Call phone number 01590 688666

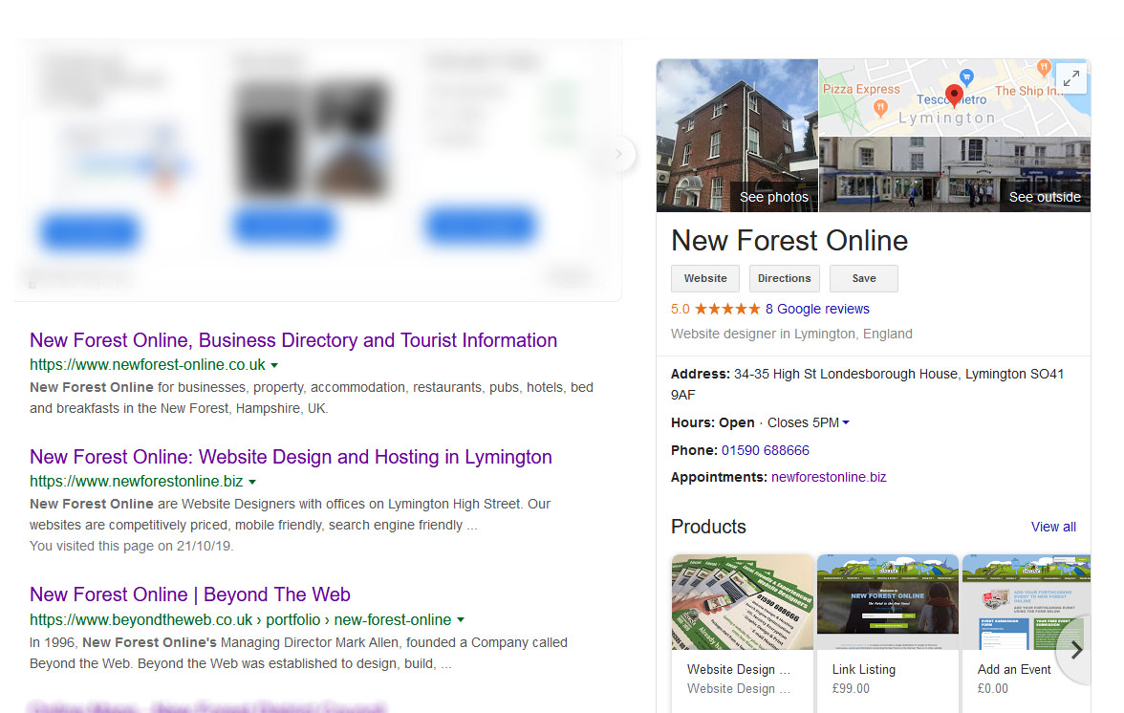tap(765, 450)
